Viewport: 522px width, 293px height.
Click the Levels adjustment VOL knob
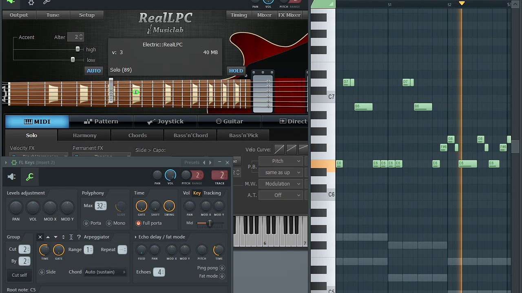33,208
